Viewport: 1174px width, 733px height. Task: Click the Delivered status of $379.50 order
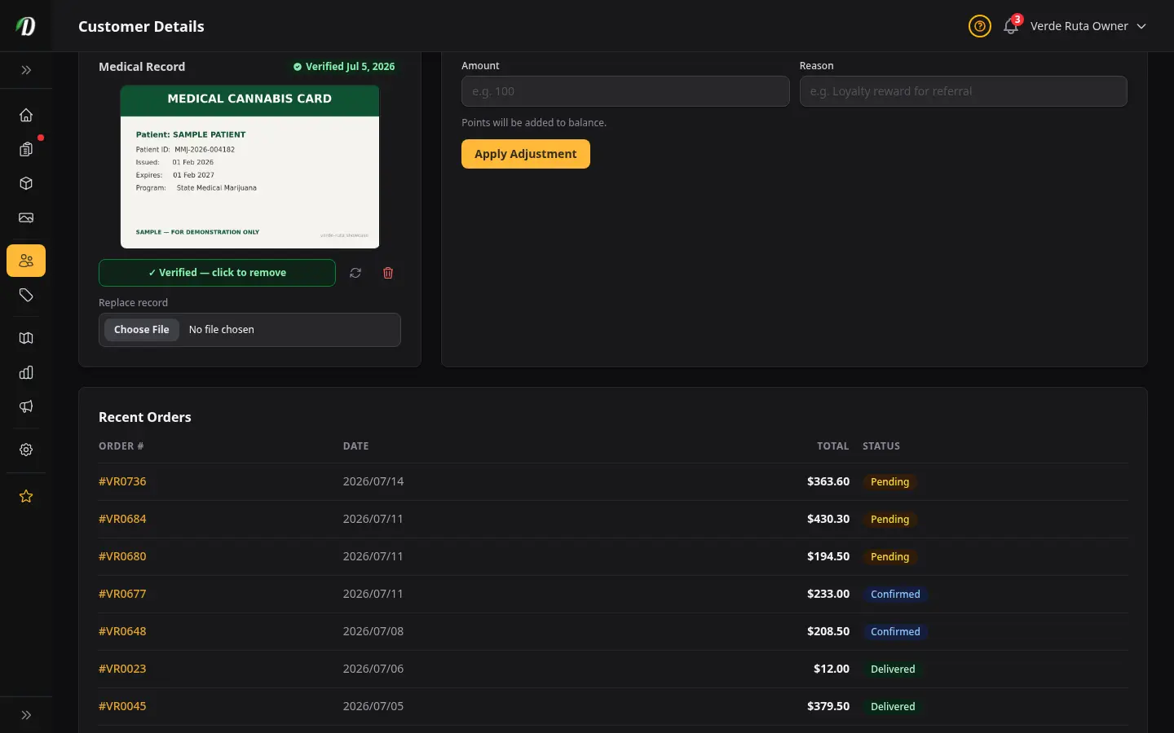pyautogui.click(x=893, y=707)
